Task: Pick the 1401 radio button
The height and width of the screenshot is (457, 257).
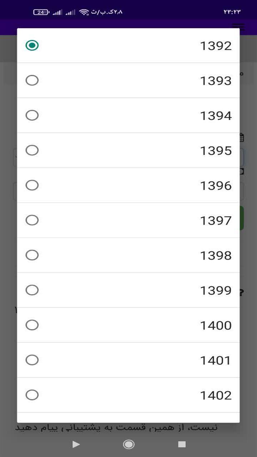Action: click(32, 360)
